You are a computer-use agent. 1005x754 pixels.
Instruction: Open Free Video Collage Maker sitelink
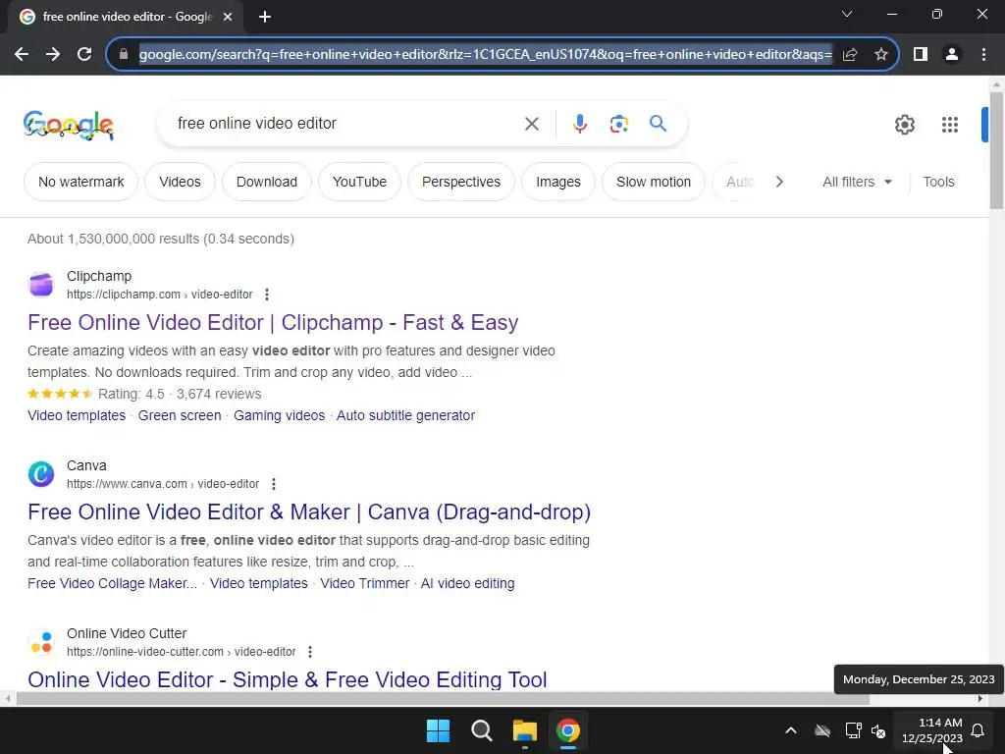[x=112, y=583]
